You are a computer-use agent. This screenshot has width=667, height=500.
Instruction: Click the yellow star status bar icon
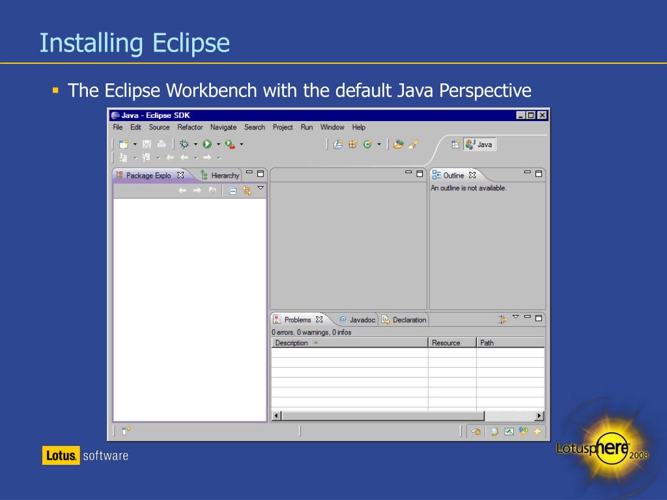[x=537, y=432]
